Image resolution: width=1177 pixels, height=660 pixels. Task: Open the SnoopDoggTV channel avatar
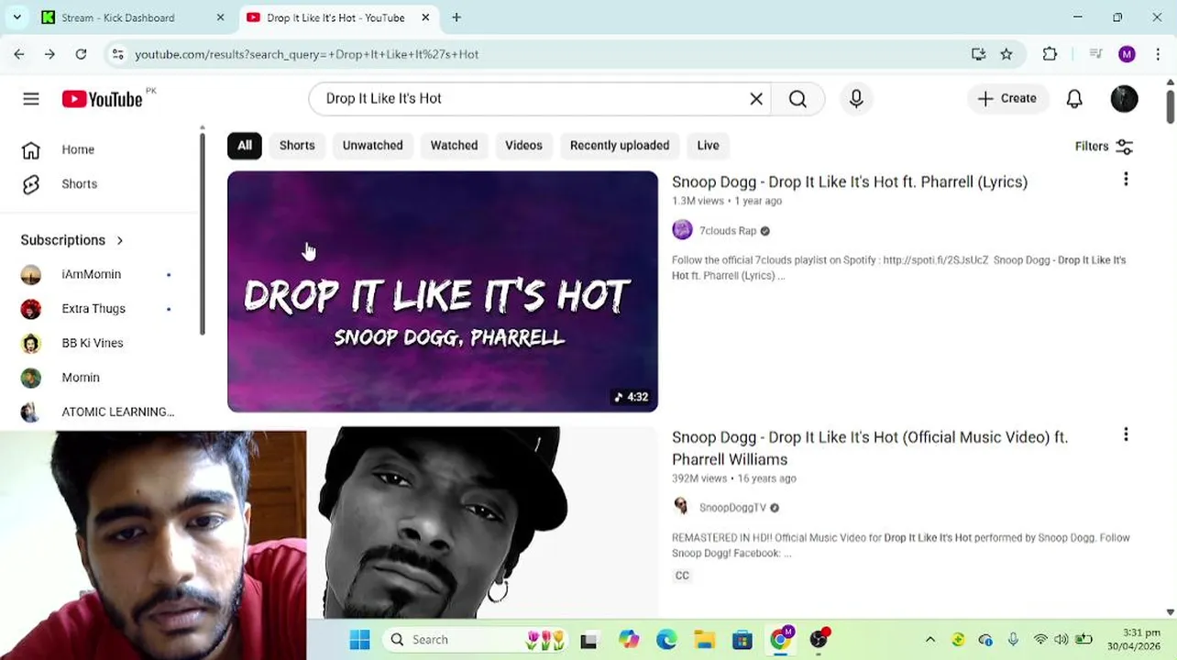[681, 507]
